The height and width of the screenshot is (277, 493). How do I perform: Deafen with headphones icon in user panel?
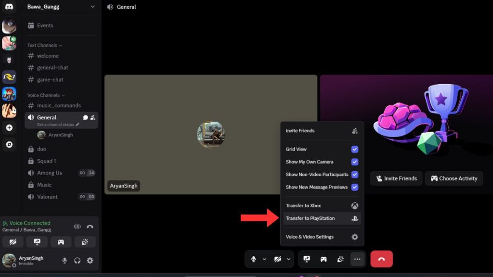coord(77,260)
